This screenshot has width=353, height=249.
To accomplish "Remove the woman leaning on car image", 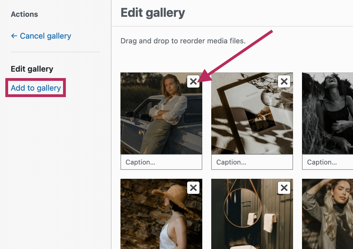I will click(193, 81).
